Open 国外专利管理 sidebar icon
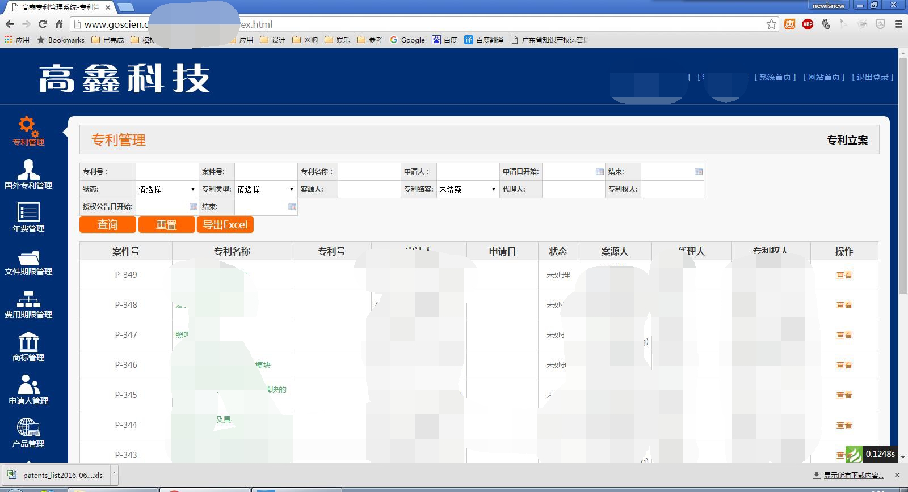Viewport: 908px width, 492px height. [x=28, y=169]
